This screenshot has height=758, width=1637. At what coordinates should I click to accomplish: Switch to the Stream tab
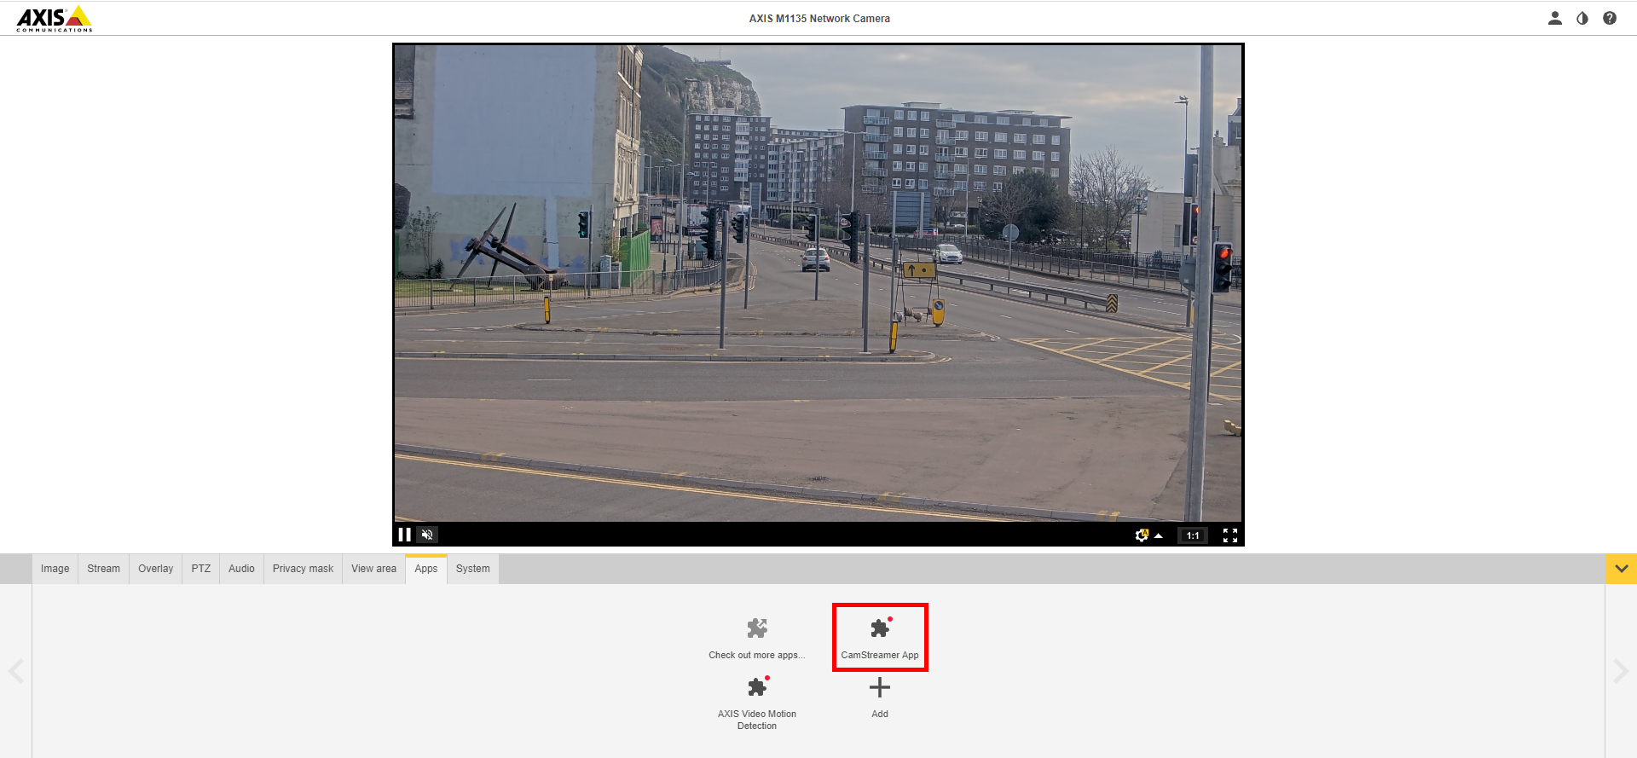point(103,569)
